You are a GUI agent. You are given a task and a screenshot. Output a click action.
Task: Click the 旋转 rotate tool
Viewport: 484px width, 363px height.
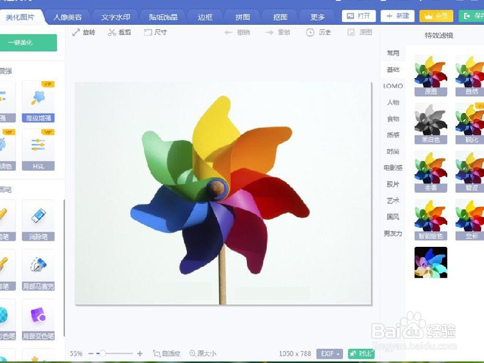pyautogui.click(x=83, y=32)
